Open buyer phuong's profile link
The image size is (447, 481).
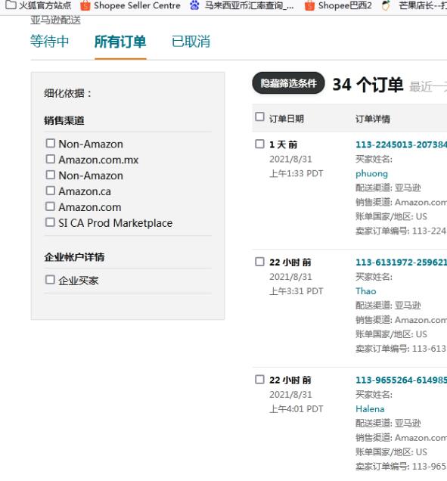371,174
